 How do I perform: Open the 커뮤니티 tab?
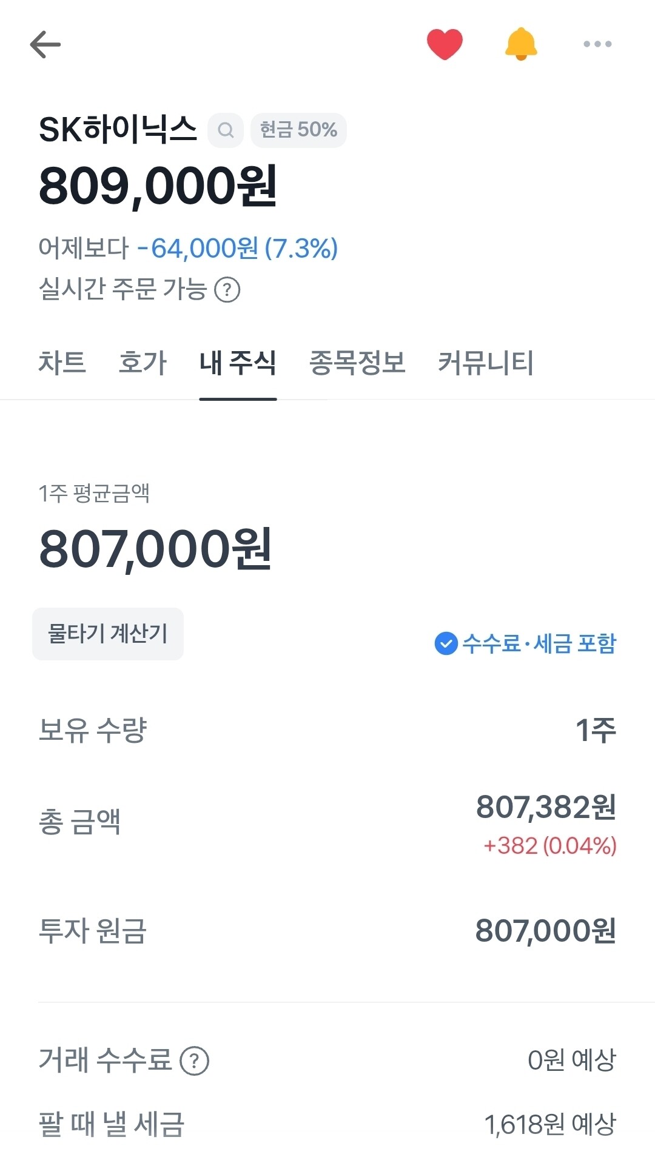point(485,363)
